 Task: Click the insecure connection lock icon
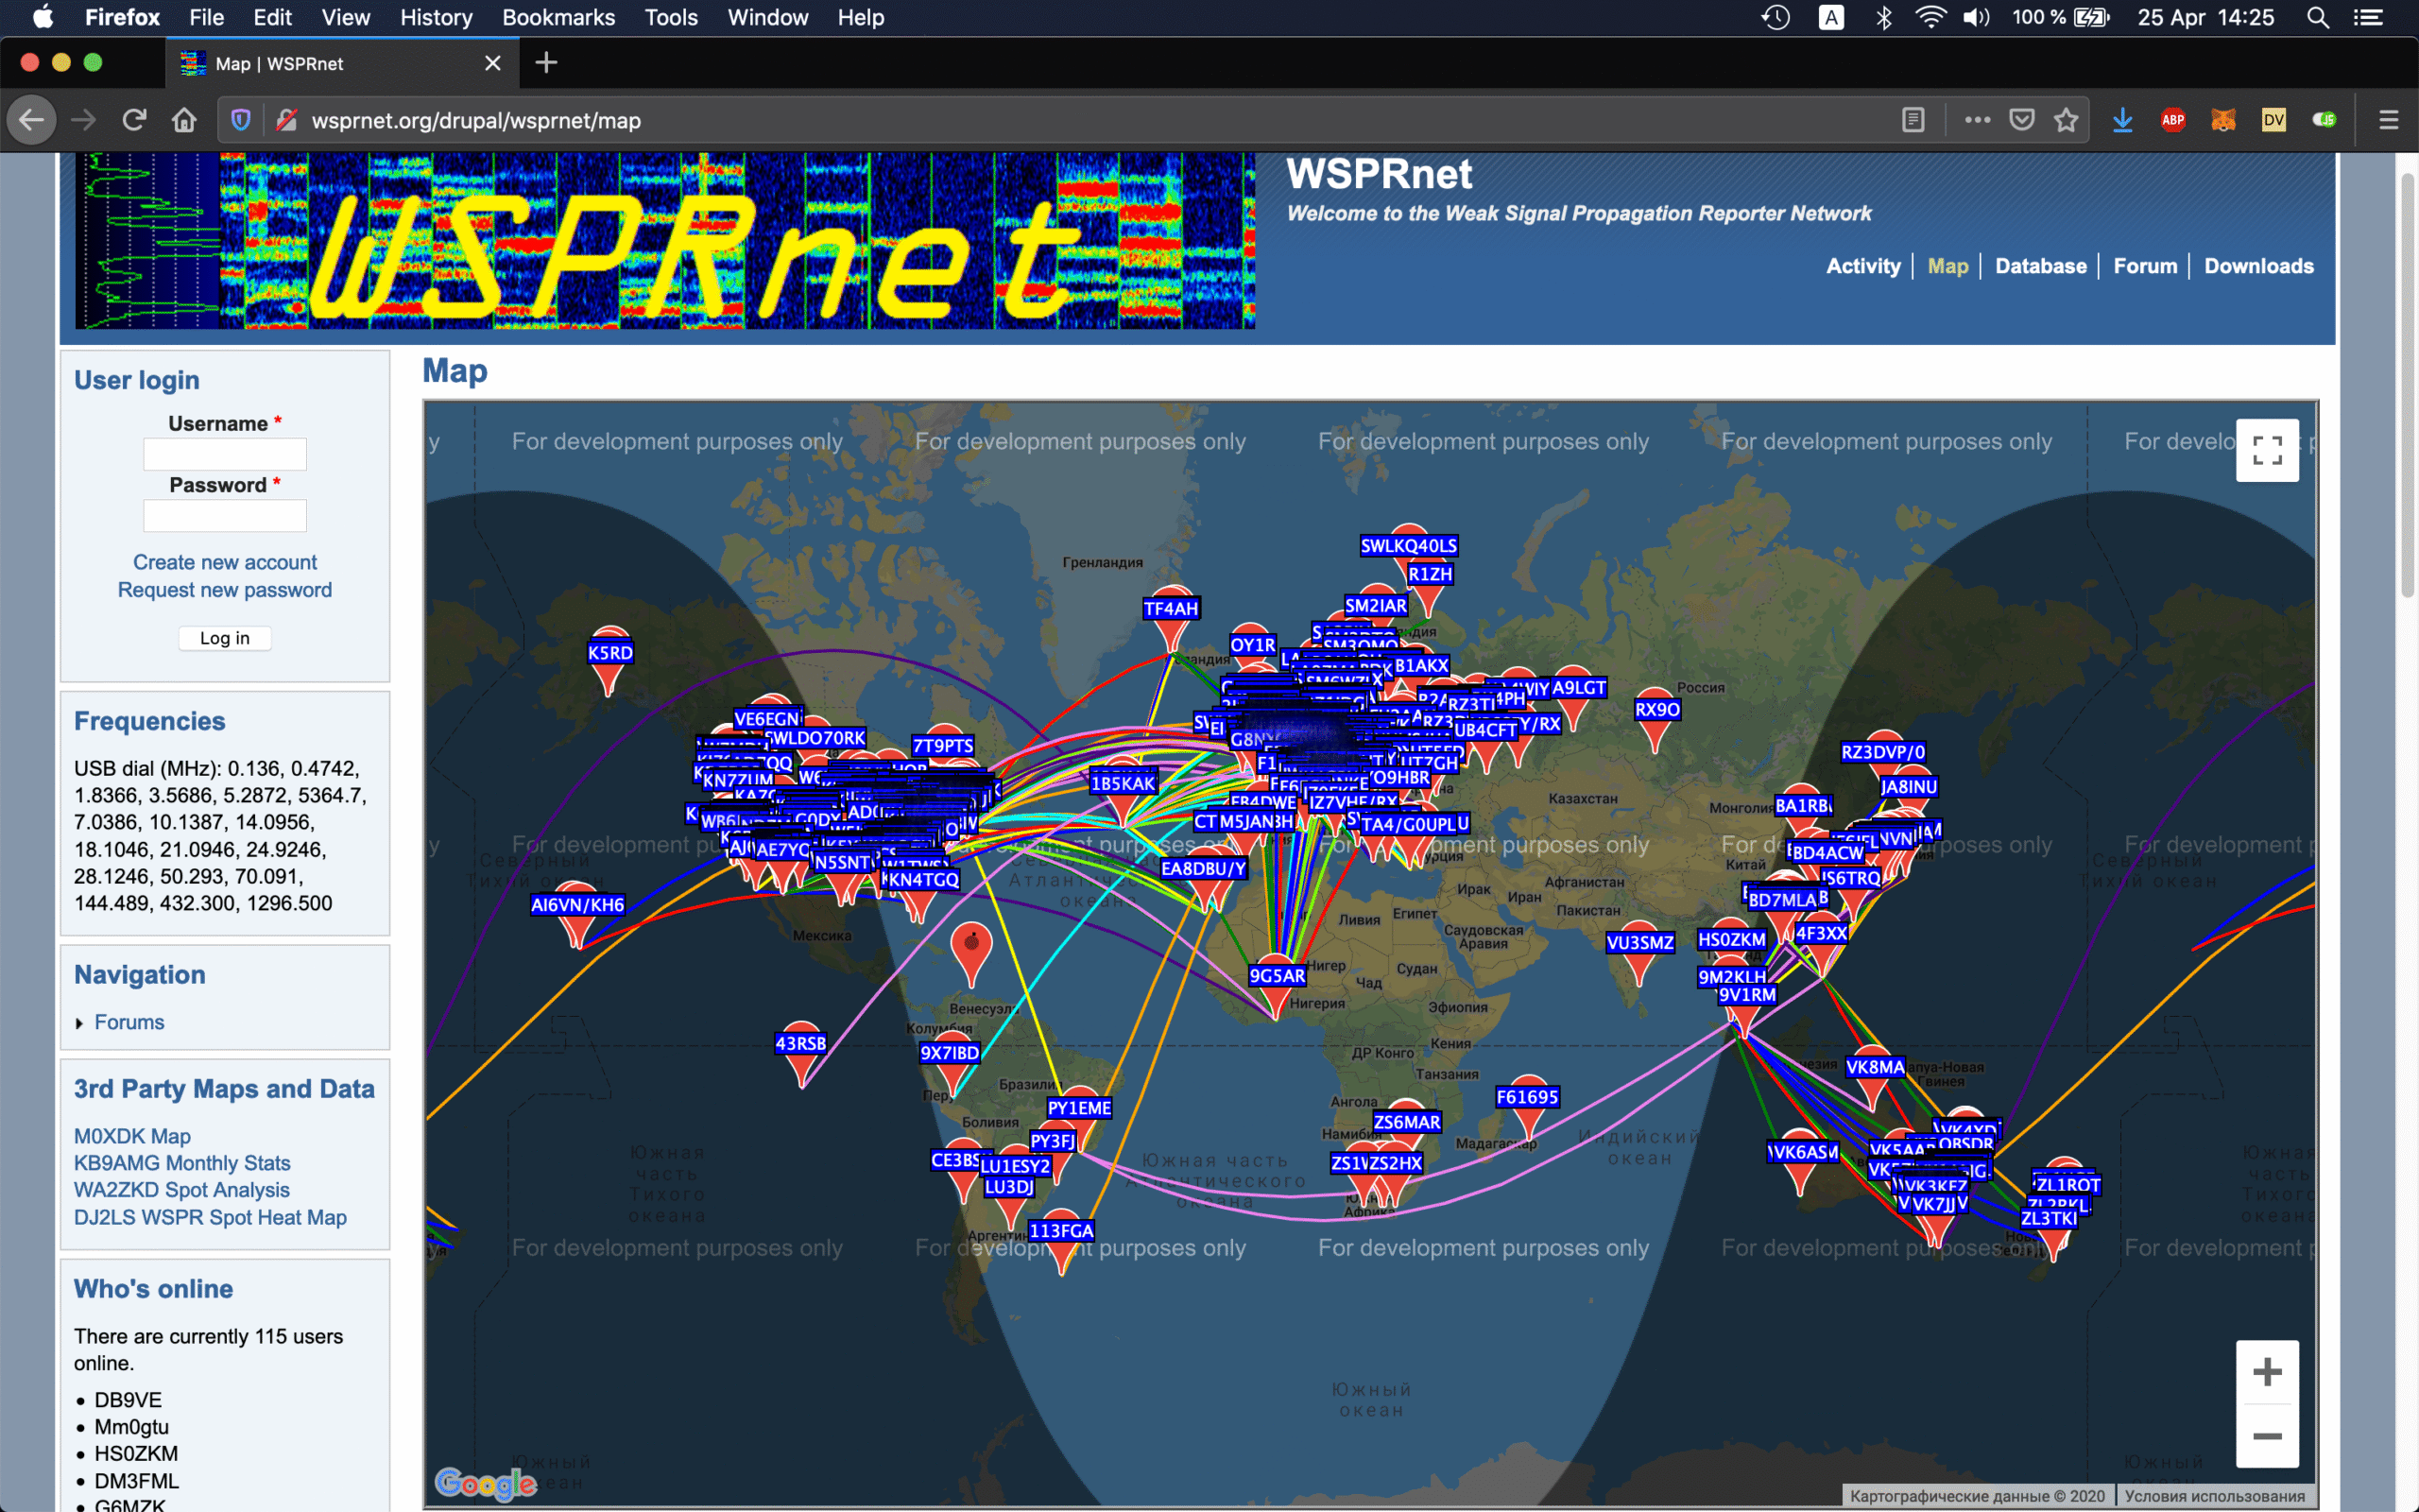287,120
